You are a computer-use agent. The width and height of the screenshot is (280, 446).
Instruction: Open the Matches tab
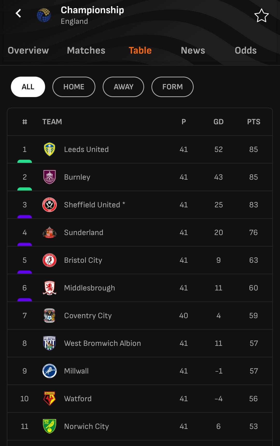86,50
